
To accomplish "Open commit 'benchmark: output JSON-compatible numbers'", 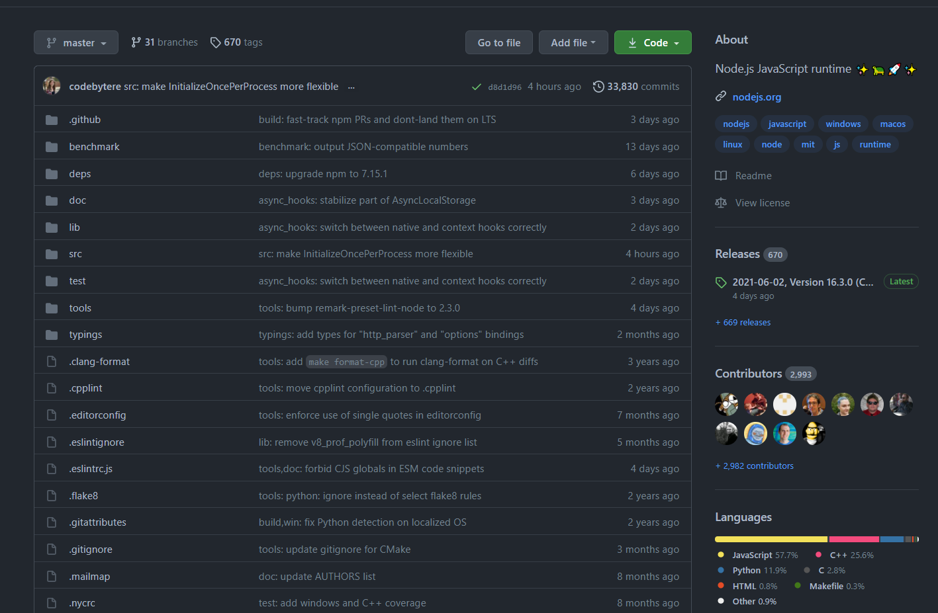I will pos(363,147).
